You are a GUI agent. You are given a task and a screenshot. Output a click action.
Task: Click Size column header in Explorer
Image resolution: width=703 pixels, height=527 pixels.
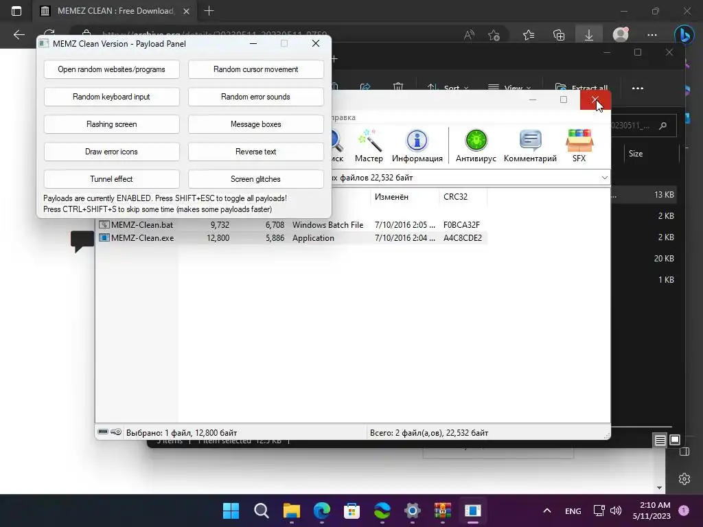click(x=636, y=154)
